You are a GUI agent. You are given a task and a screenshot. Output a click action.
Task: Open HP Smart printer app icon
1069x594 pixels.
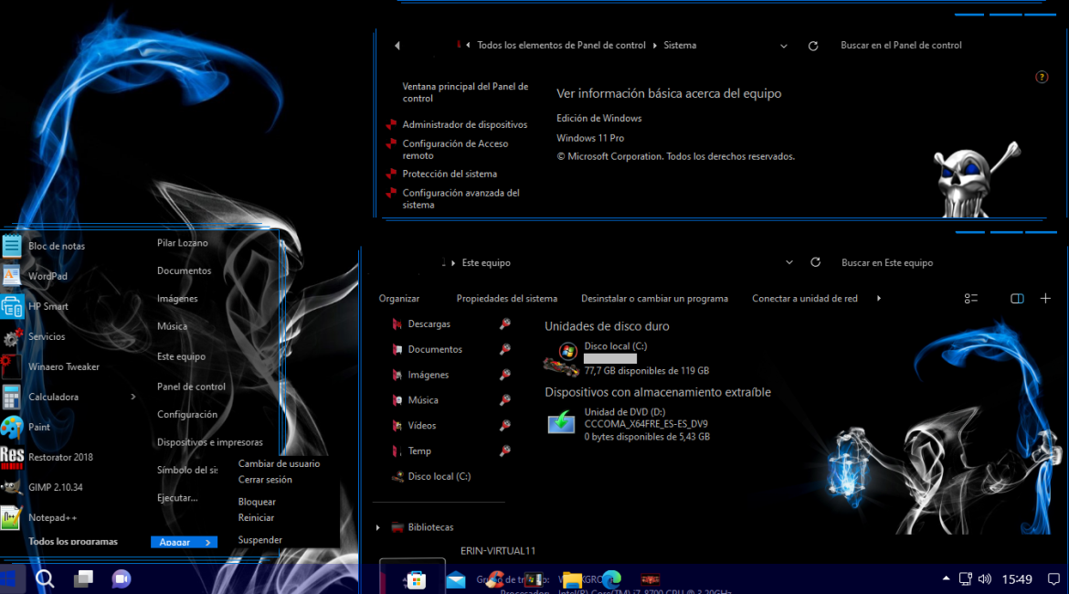tap(12, 306)
